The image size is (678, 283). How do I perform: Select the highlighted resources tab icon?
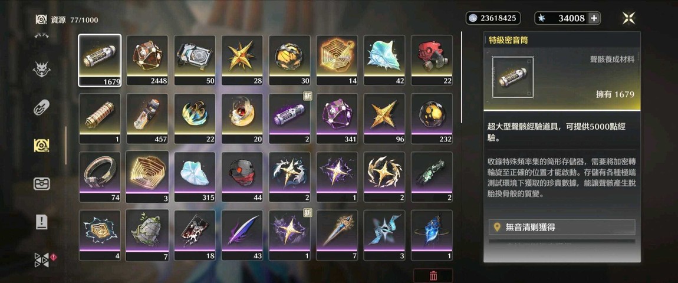pyautogui.click(x=42, y=146)
